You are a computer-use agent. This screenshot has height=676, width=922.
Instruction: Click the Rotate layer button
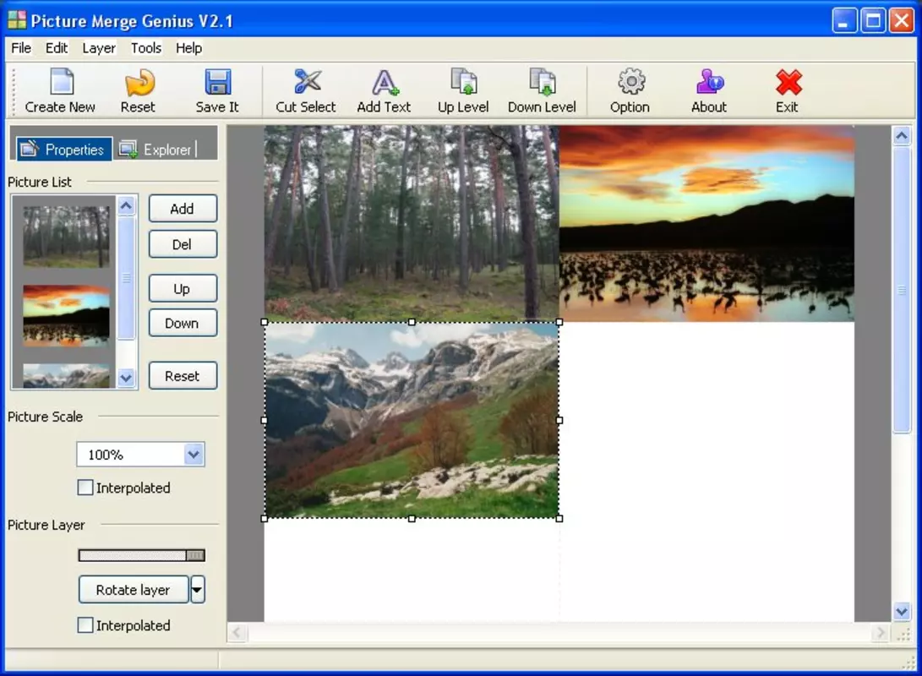click(x=134, y=590)
